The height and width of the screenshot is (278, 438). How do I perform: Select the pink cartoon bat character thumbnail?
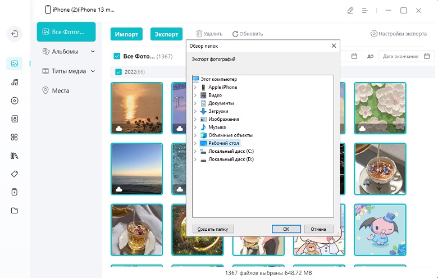(x=380, y=230)
